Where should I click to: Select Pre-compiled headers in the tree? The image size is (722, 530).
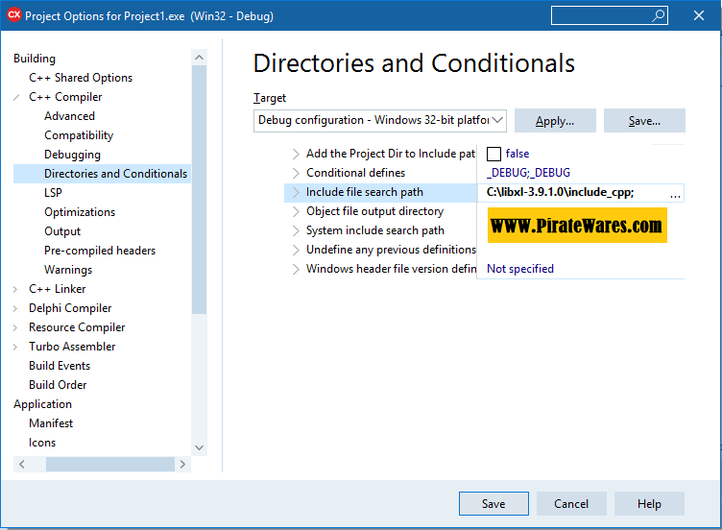point(100,251)
